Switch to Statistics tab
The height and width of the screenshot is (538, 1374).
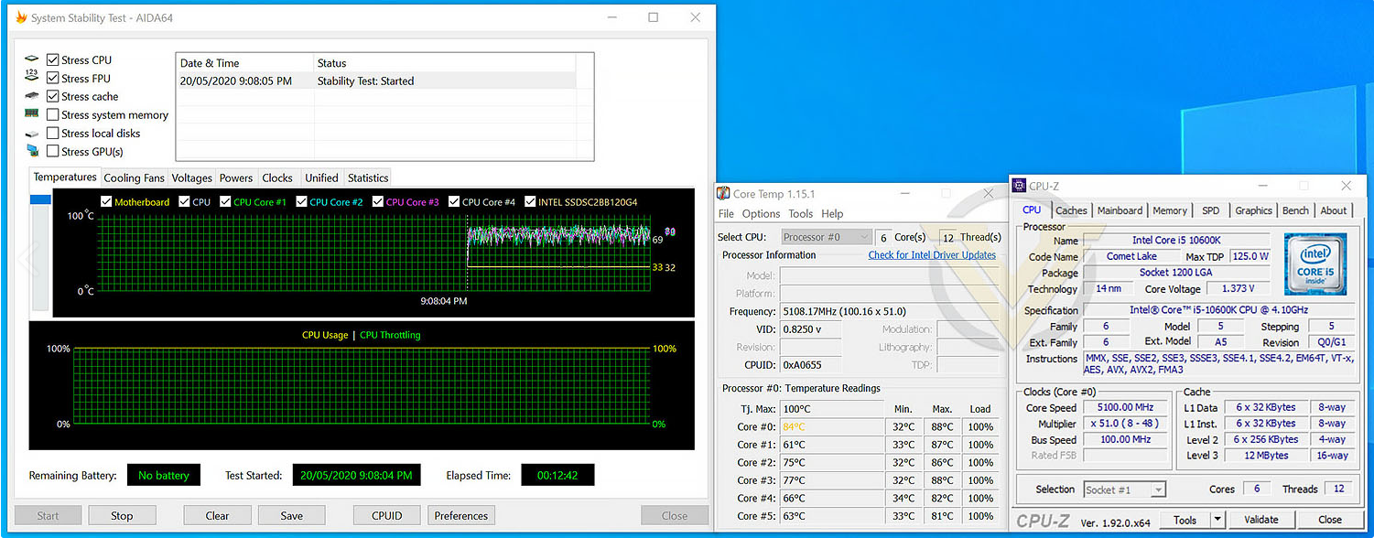point(368,178)
